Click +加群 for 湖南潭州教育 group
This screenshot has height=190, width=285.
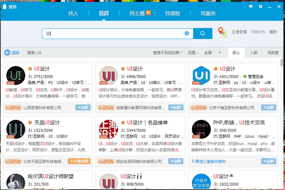[x=176, y=107]
